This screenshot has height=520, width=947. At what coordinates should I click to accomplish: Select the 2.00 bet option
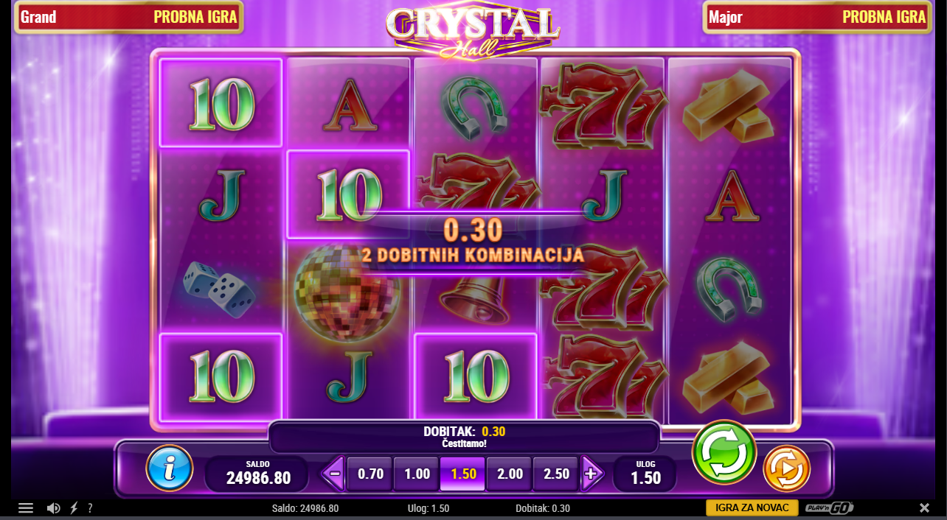tap(510, 474)
